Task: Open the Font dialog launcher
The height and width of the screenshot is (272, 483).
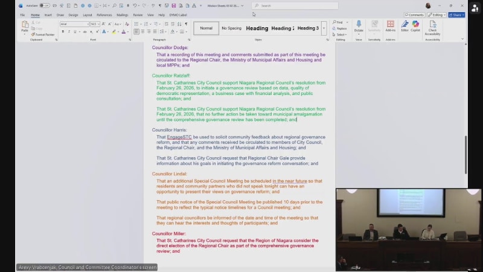Action: [x=130, y=40]
